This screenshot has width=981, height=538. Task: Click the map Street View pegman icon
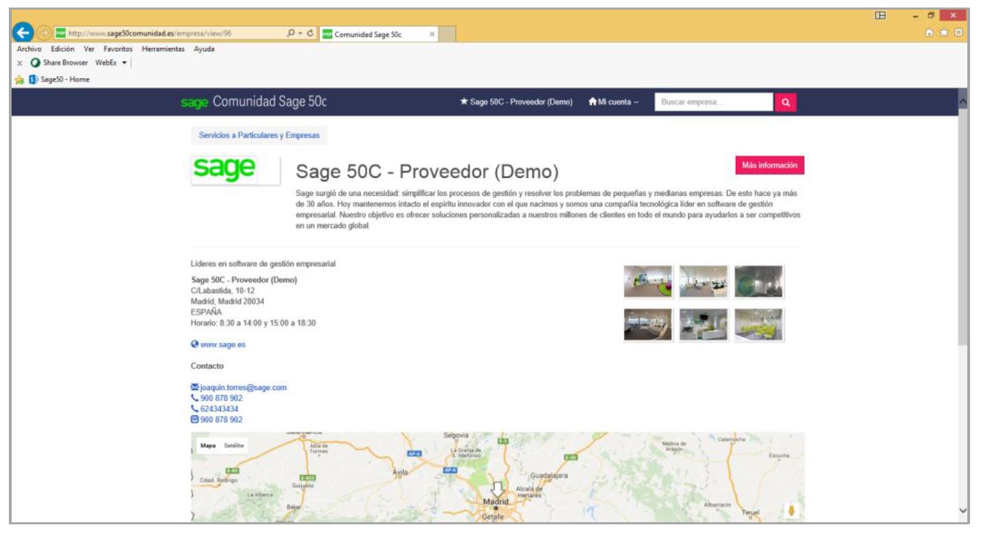(792, 511)
